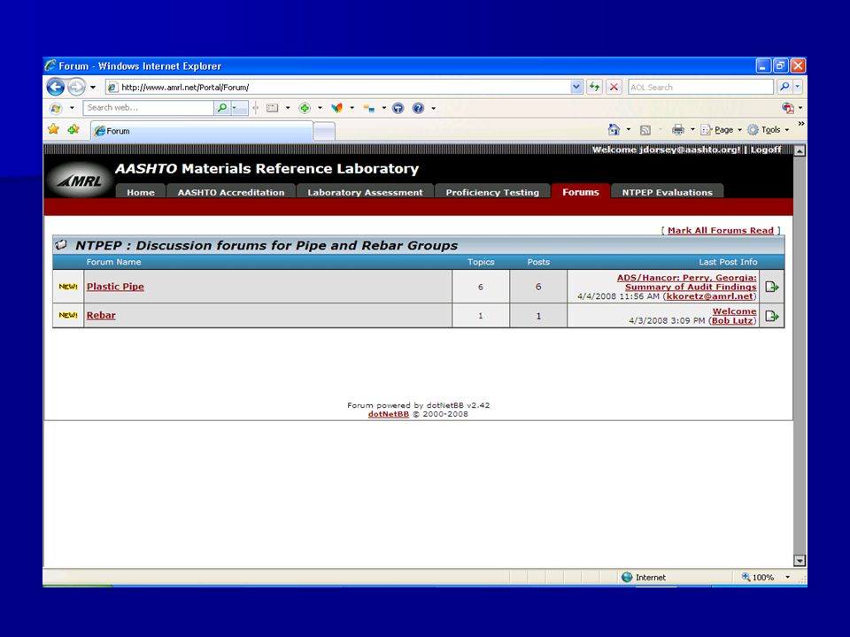Image resolution: width=850 pixels, height=637 pixels.
Task: Click the kkoretz@amrl.net author link
Action: (709, 296)
